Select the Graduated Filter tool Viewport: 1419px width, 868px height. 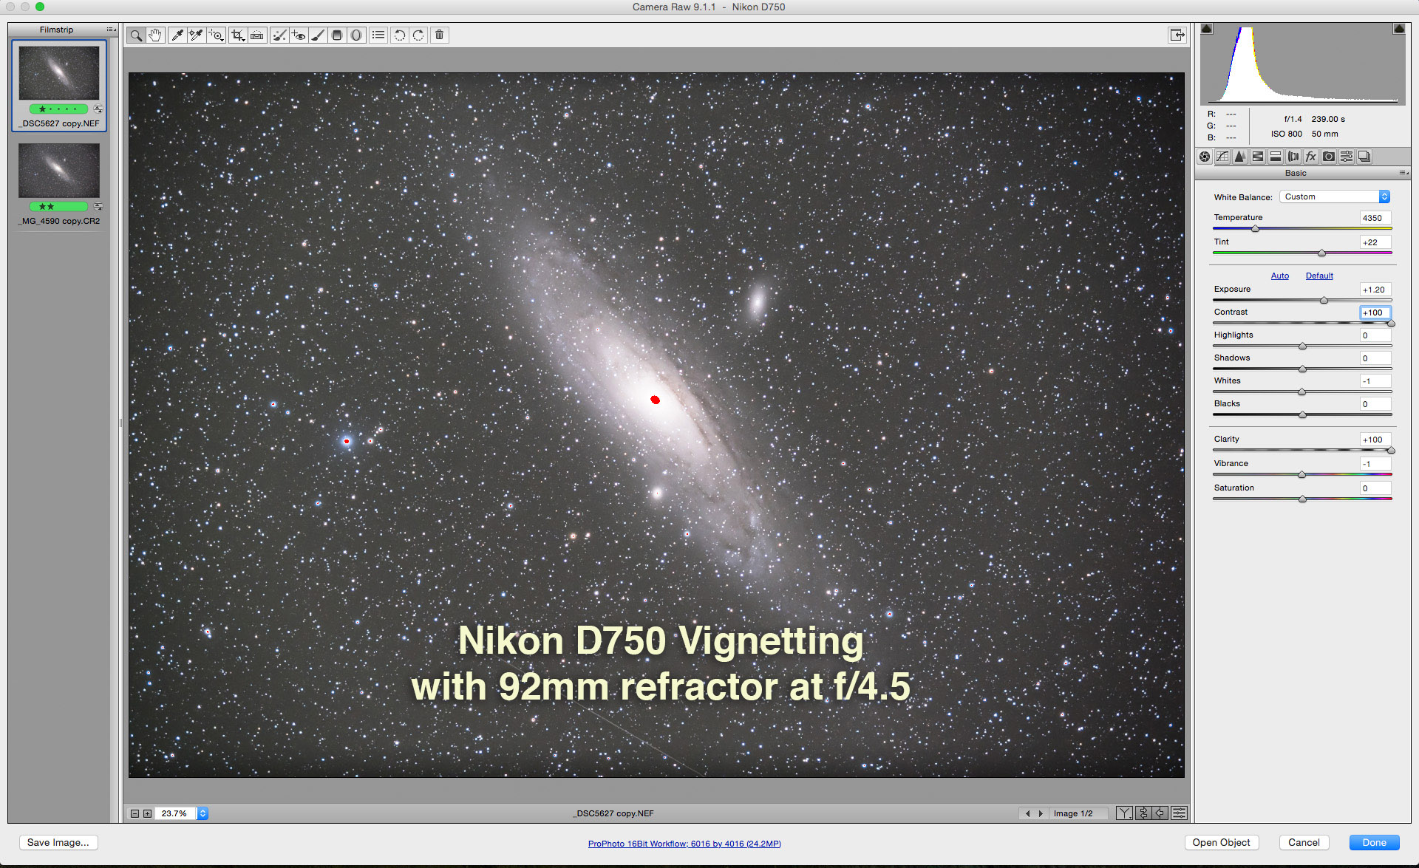(x=337, y=35)
